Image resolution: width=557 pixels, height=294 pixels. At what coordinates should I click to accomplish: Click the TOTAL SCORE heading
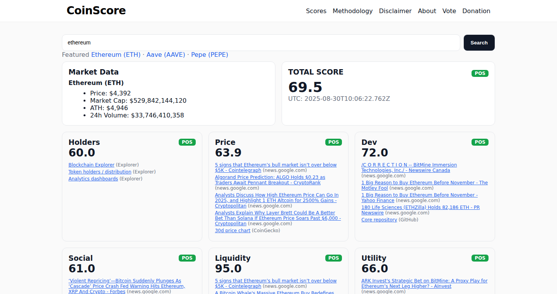coord(316,72)
